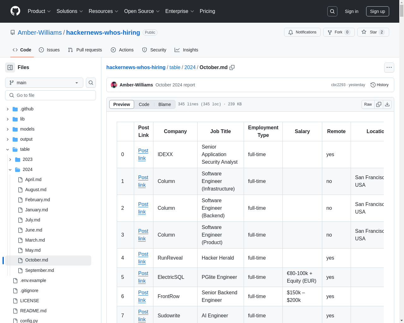This screenshot has width=404, height=323.
Task: Click Amber-Williams avatar in commit bar
Action: click(114, 85)
